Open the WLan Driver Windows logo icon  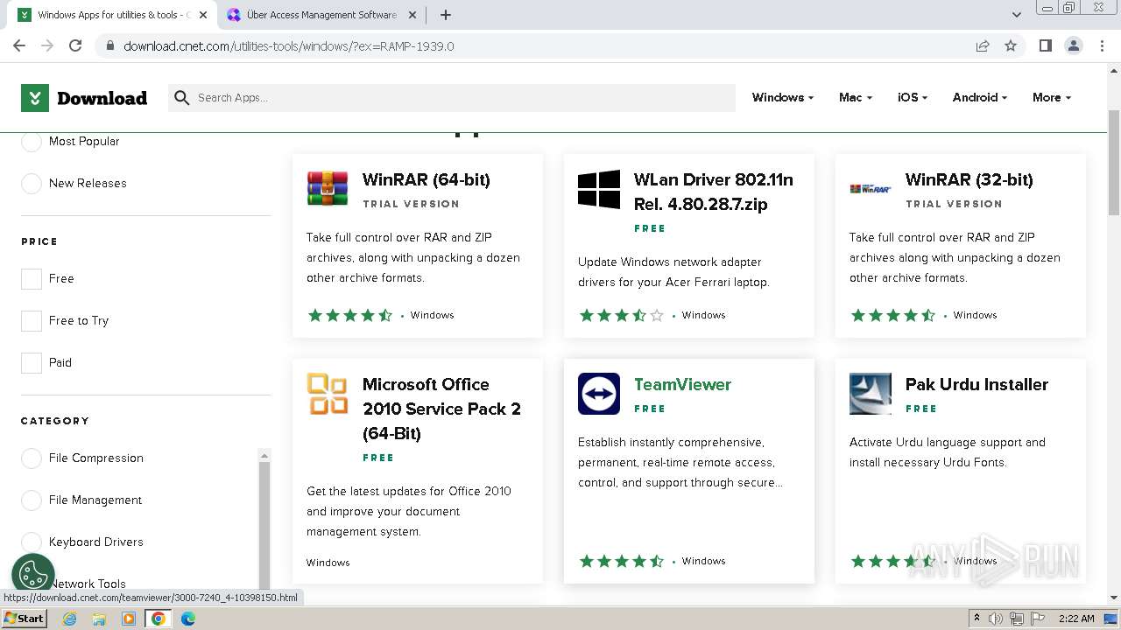[x=599, y=189]
